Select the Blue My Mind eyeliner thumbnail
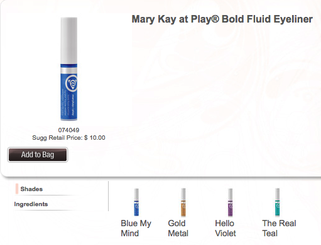Viewport: 321px width, 245px height. point(136,202)
